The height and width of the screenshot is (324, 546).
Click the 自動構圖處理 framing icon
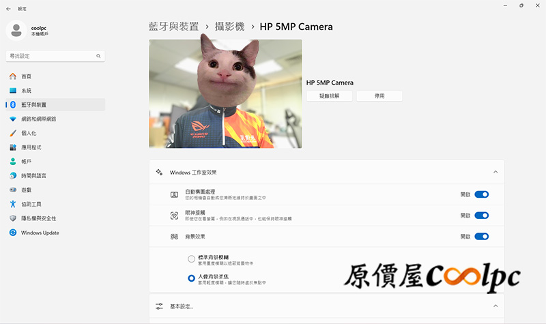point(174,194)
